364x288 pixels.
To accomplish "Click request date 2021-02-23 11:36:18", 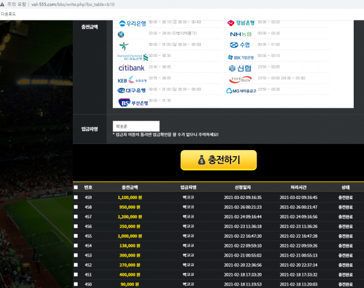I will pyautogui.click(x=243, y=226).
